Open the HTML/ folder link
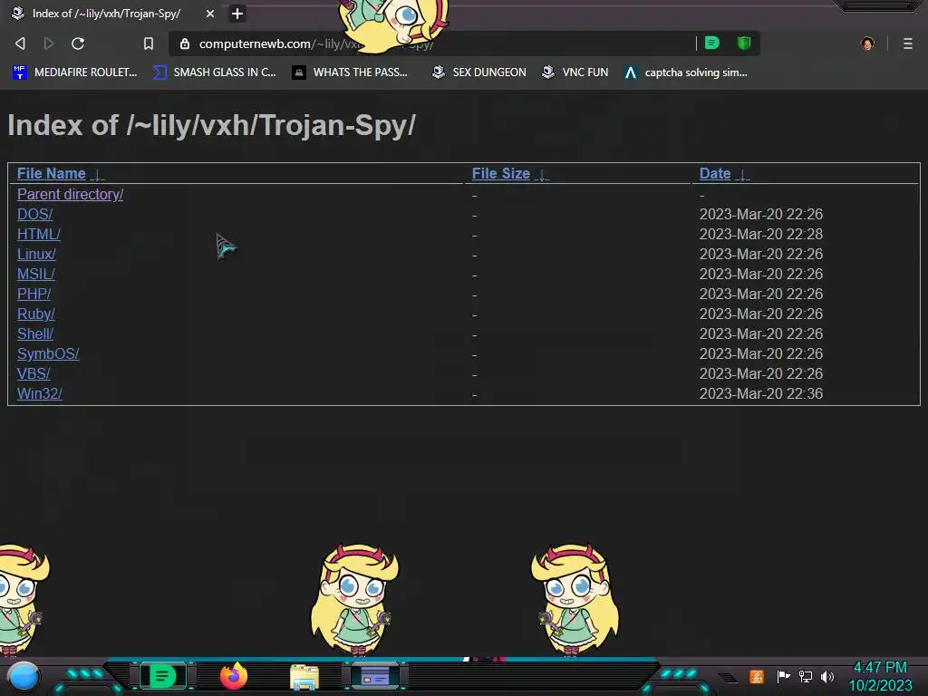Viewport: 928px width, 696px height. pos(38,235)
